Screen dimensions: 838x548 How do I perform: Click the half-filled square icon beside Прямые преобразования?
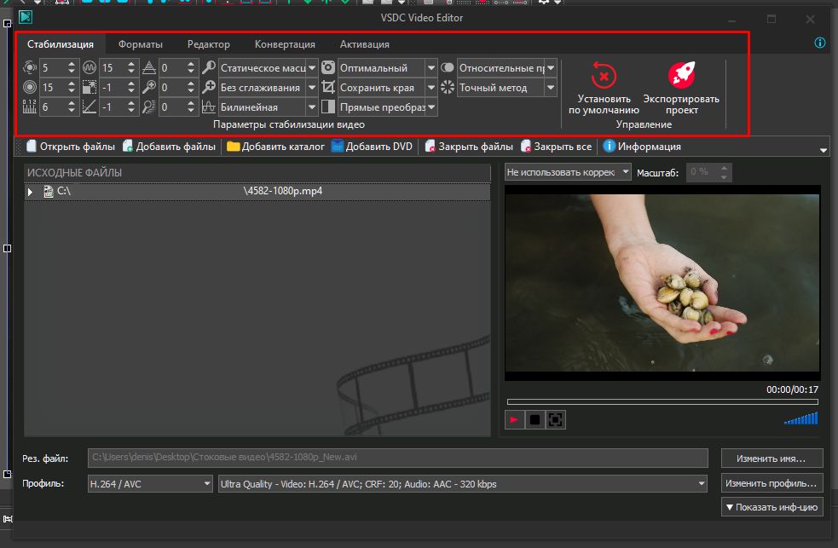[328, 107]
